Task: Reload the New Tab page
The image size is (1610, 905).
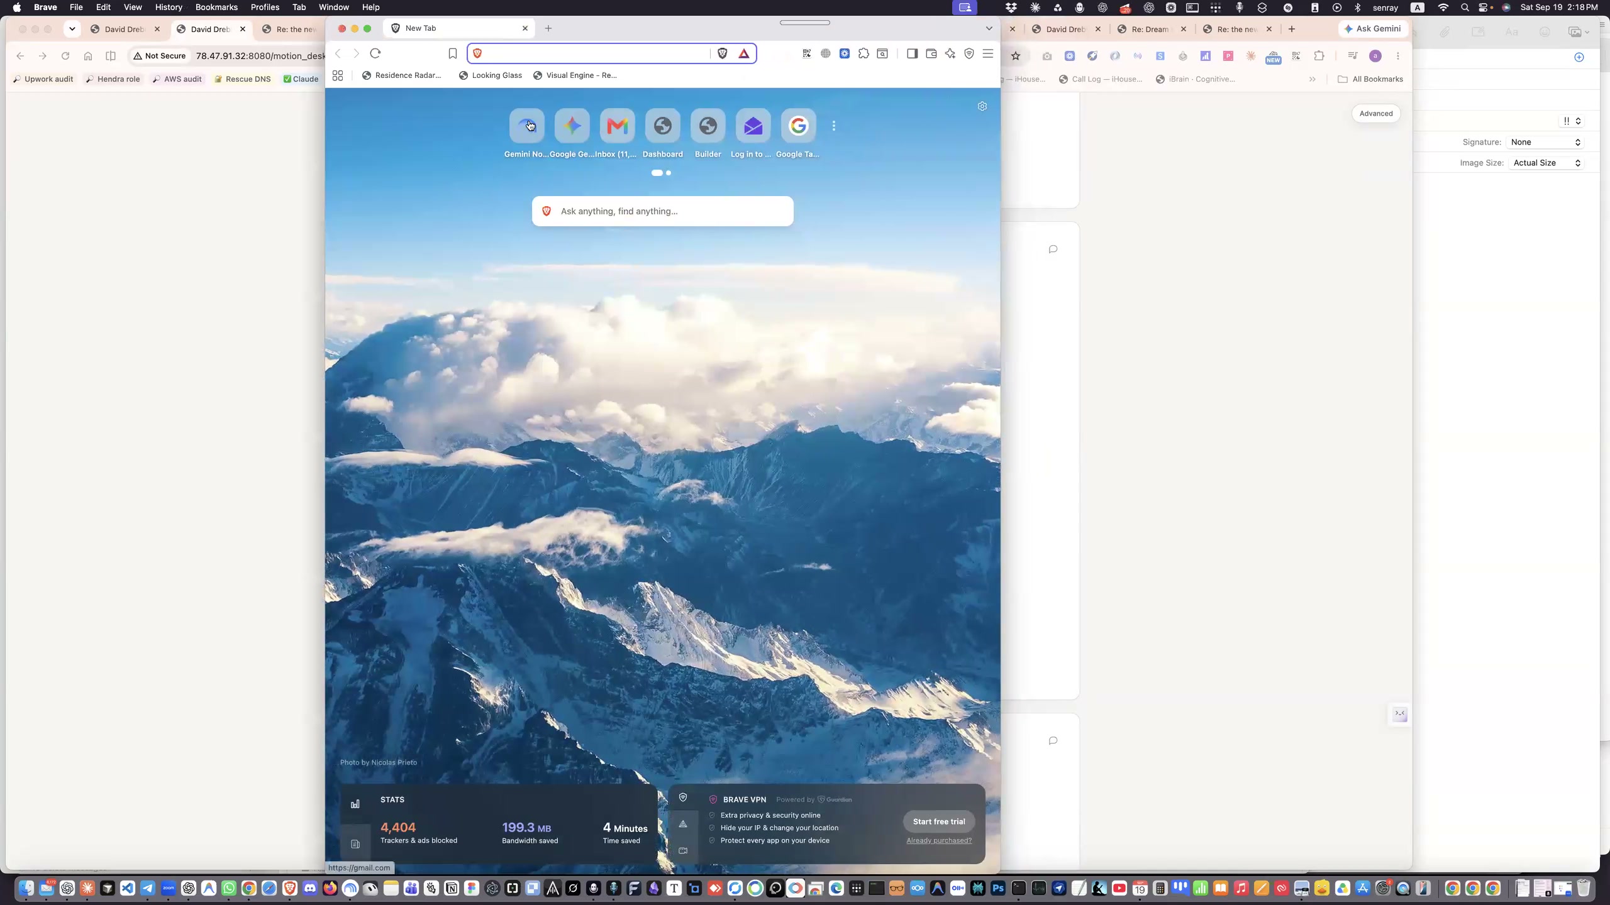Action: [x=375, y=53]
